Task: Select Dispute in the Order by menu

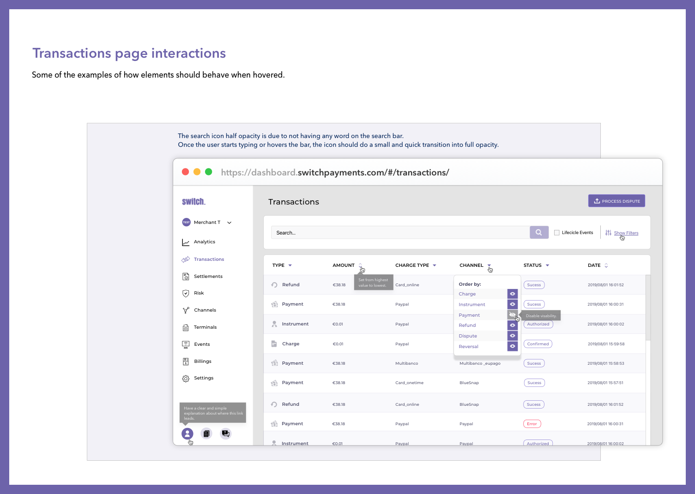Action: [x=468, y=336]
